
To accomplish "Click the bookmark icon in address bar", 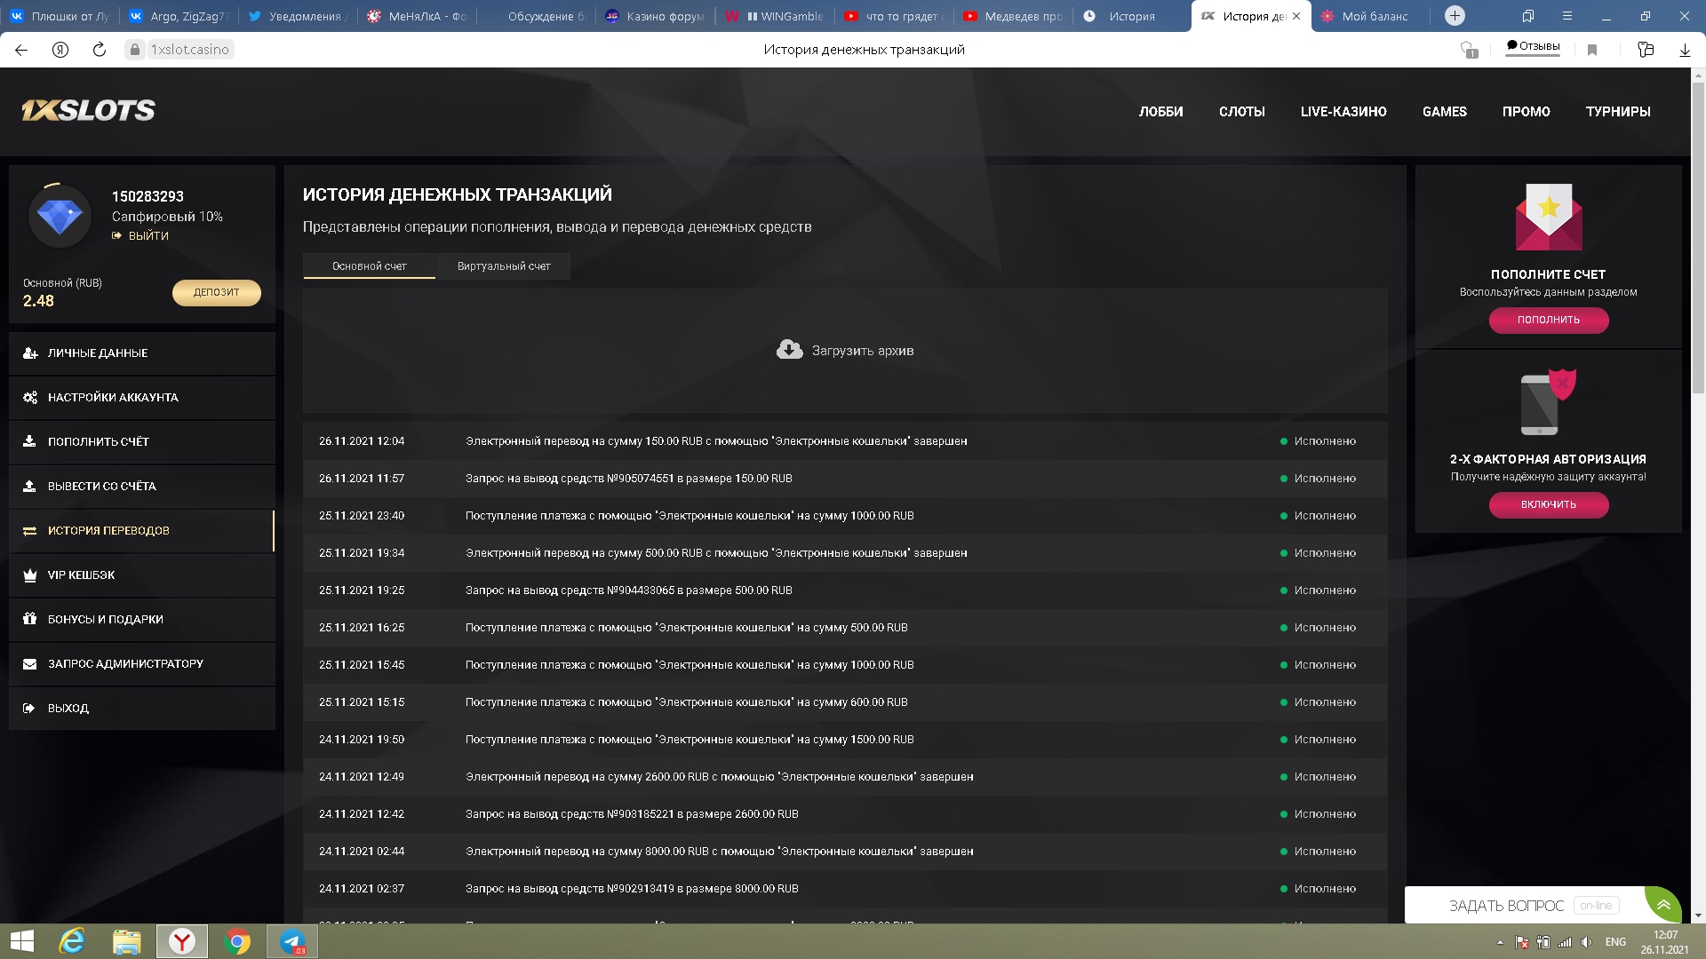I will [x=1592, y=50].
